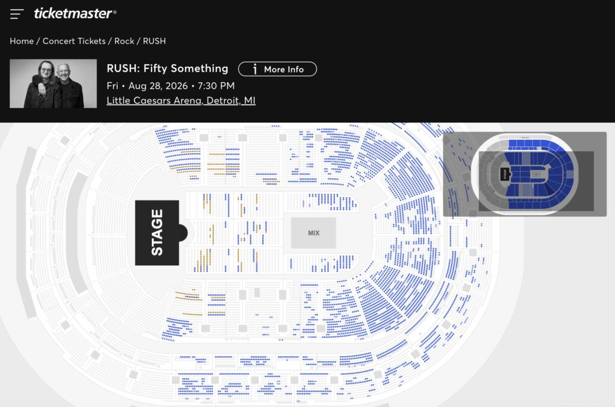Navigate to the Rock breadcrumb category
The image size is (615, 407).
(124, 41)
